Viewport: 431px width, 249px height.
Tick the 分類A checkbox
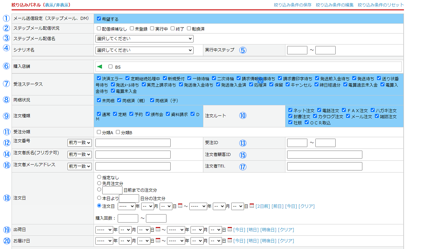tap(99, 132)
